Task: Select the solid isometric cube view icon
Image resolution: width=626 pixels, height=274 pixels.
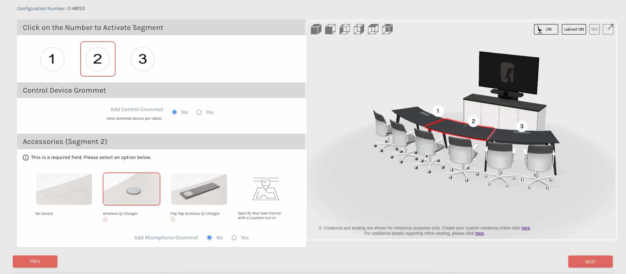Action: 316,29
